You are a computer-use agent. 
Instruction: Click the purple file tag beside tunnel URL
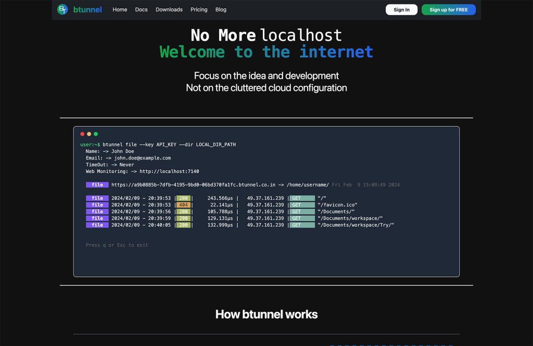[97, 185]
